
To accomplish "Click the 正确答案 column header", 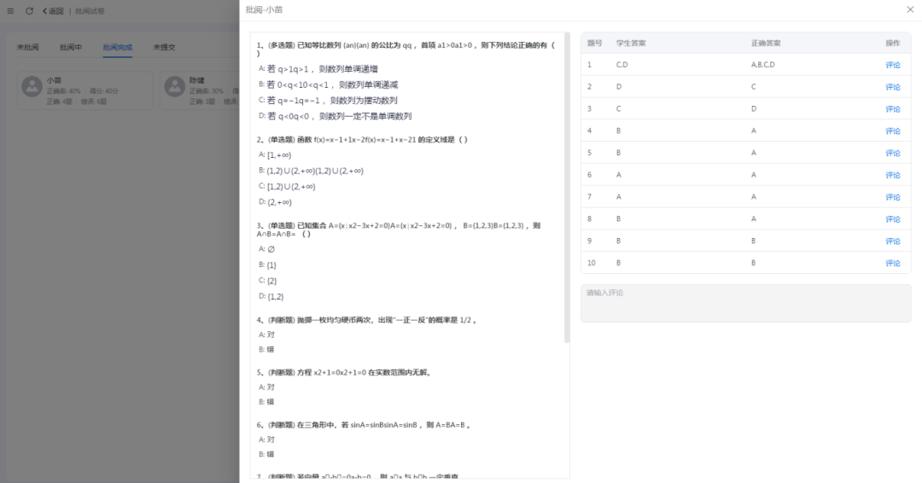I will click(766, 43).
